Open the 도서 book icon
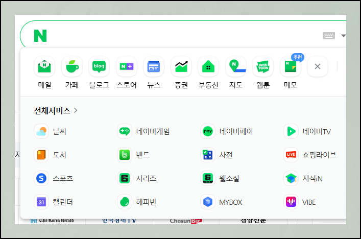Screen dimensions: 361x239 click(x=41, y=155)
